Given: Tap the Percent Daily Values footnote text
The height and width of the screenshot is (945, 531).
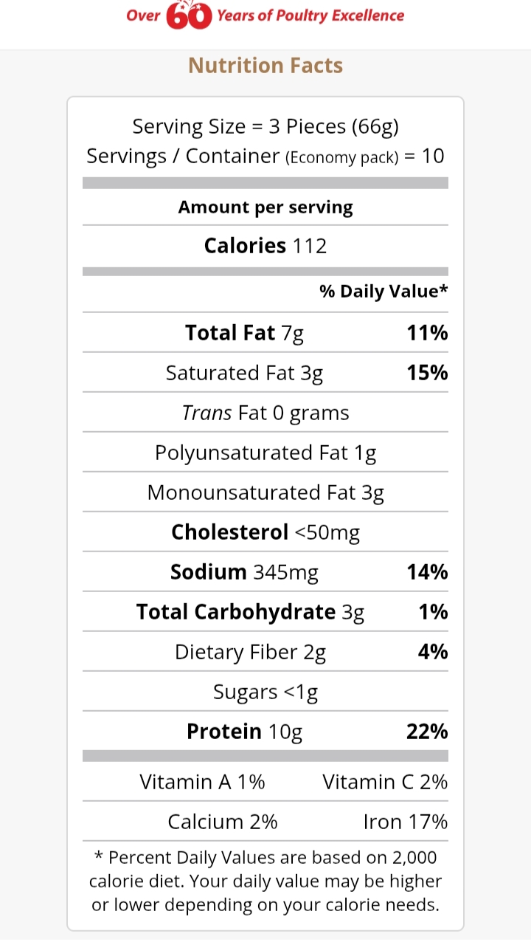Looking at the screenshot, I should [265, 881].
